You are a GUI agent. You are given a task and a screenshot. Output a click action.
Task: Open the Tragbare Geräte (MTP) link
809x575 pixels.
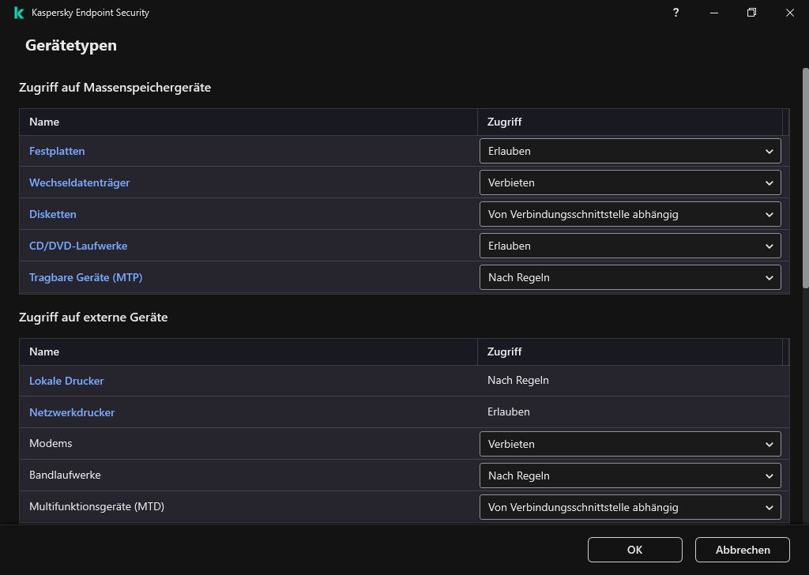(85, 277)
